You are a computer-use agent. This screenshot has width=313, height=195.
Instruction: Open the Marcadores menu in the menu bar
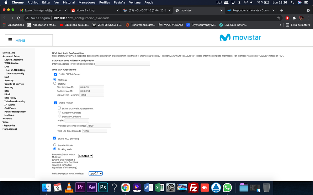87,2
